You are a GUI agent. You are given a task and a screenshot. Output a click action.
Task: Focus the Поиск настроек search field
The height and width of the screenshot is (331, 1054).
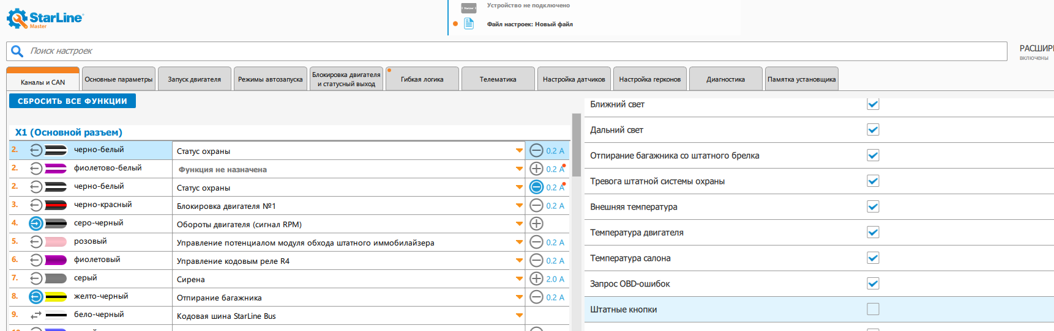507,51
